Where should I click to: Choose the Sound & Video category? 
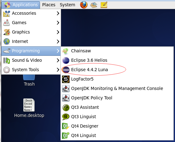click(x=31, y=60)
